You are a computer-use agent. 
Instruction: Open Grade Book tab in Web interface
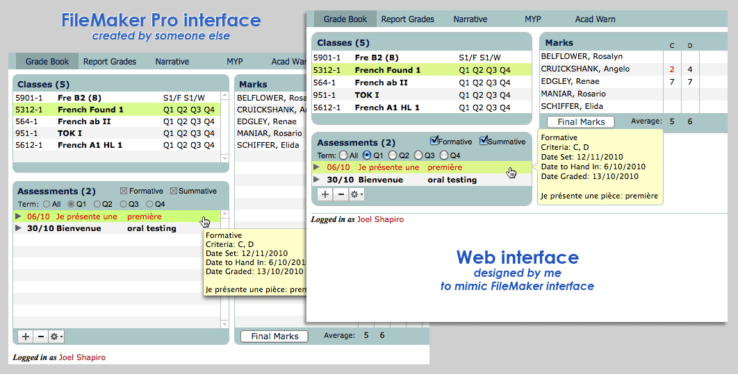[345, 19]
